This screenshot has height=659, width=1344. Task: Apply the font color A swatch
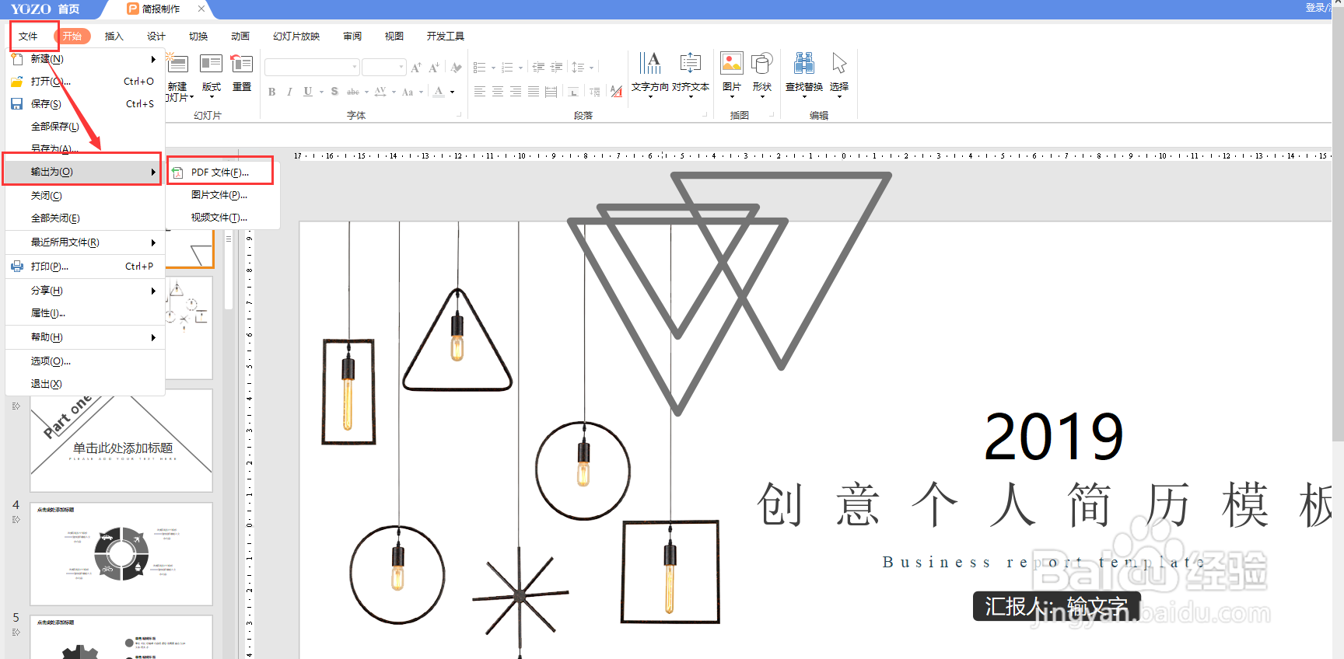(439, 92)
